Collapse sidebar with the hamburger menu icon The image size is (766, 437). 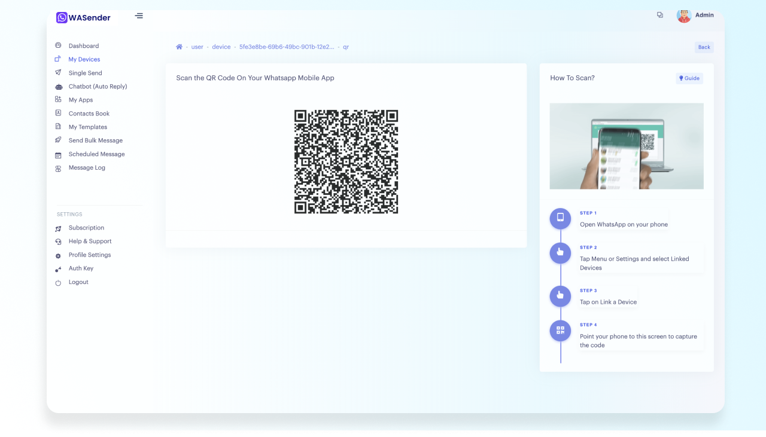pyautogui.click(x=139, y=16)
